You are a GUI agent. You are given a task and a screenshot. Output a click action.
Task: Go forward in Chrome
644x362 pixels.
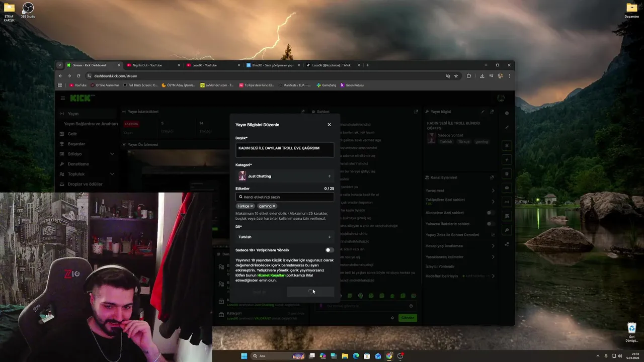(69, 76)
